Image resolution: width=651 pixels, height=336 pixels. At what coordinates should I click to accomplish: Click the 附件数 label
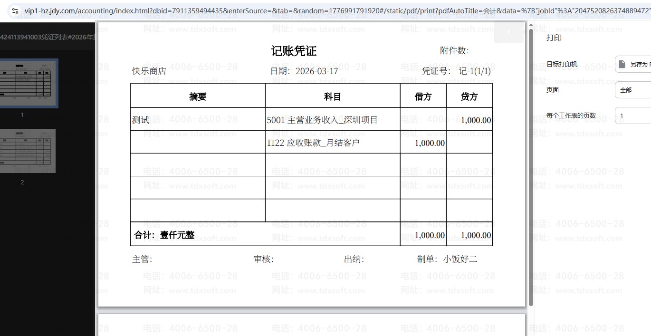(454, 51)
